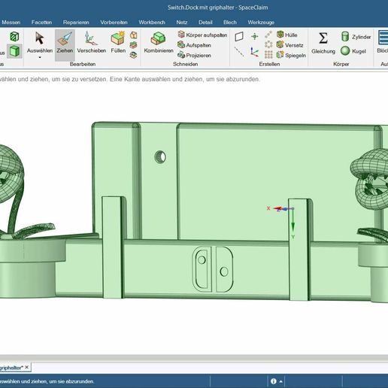Click the middle small icon beside Füllen
388x388 pixels.
pyautogui.click(x=134, y=45)
